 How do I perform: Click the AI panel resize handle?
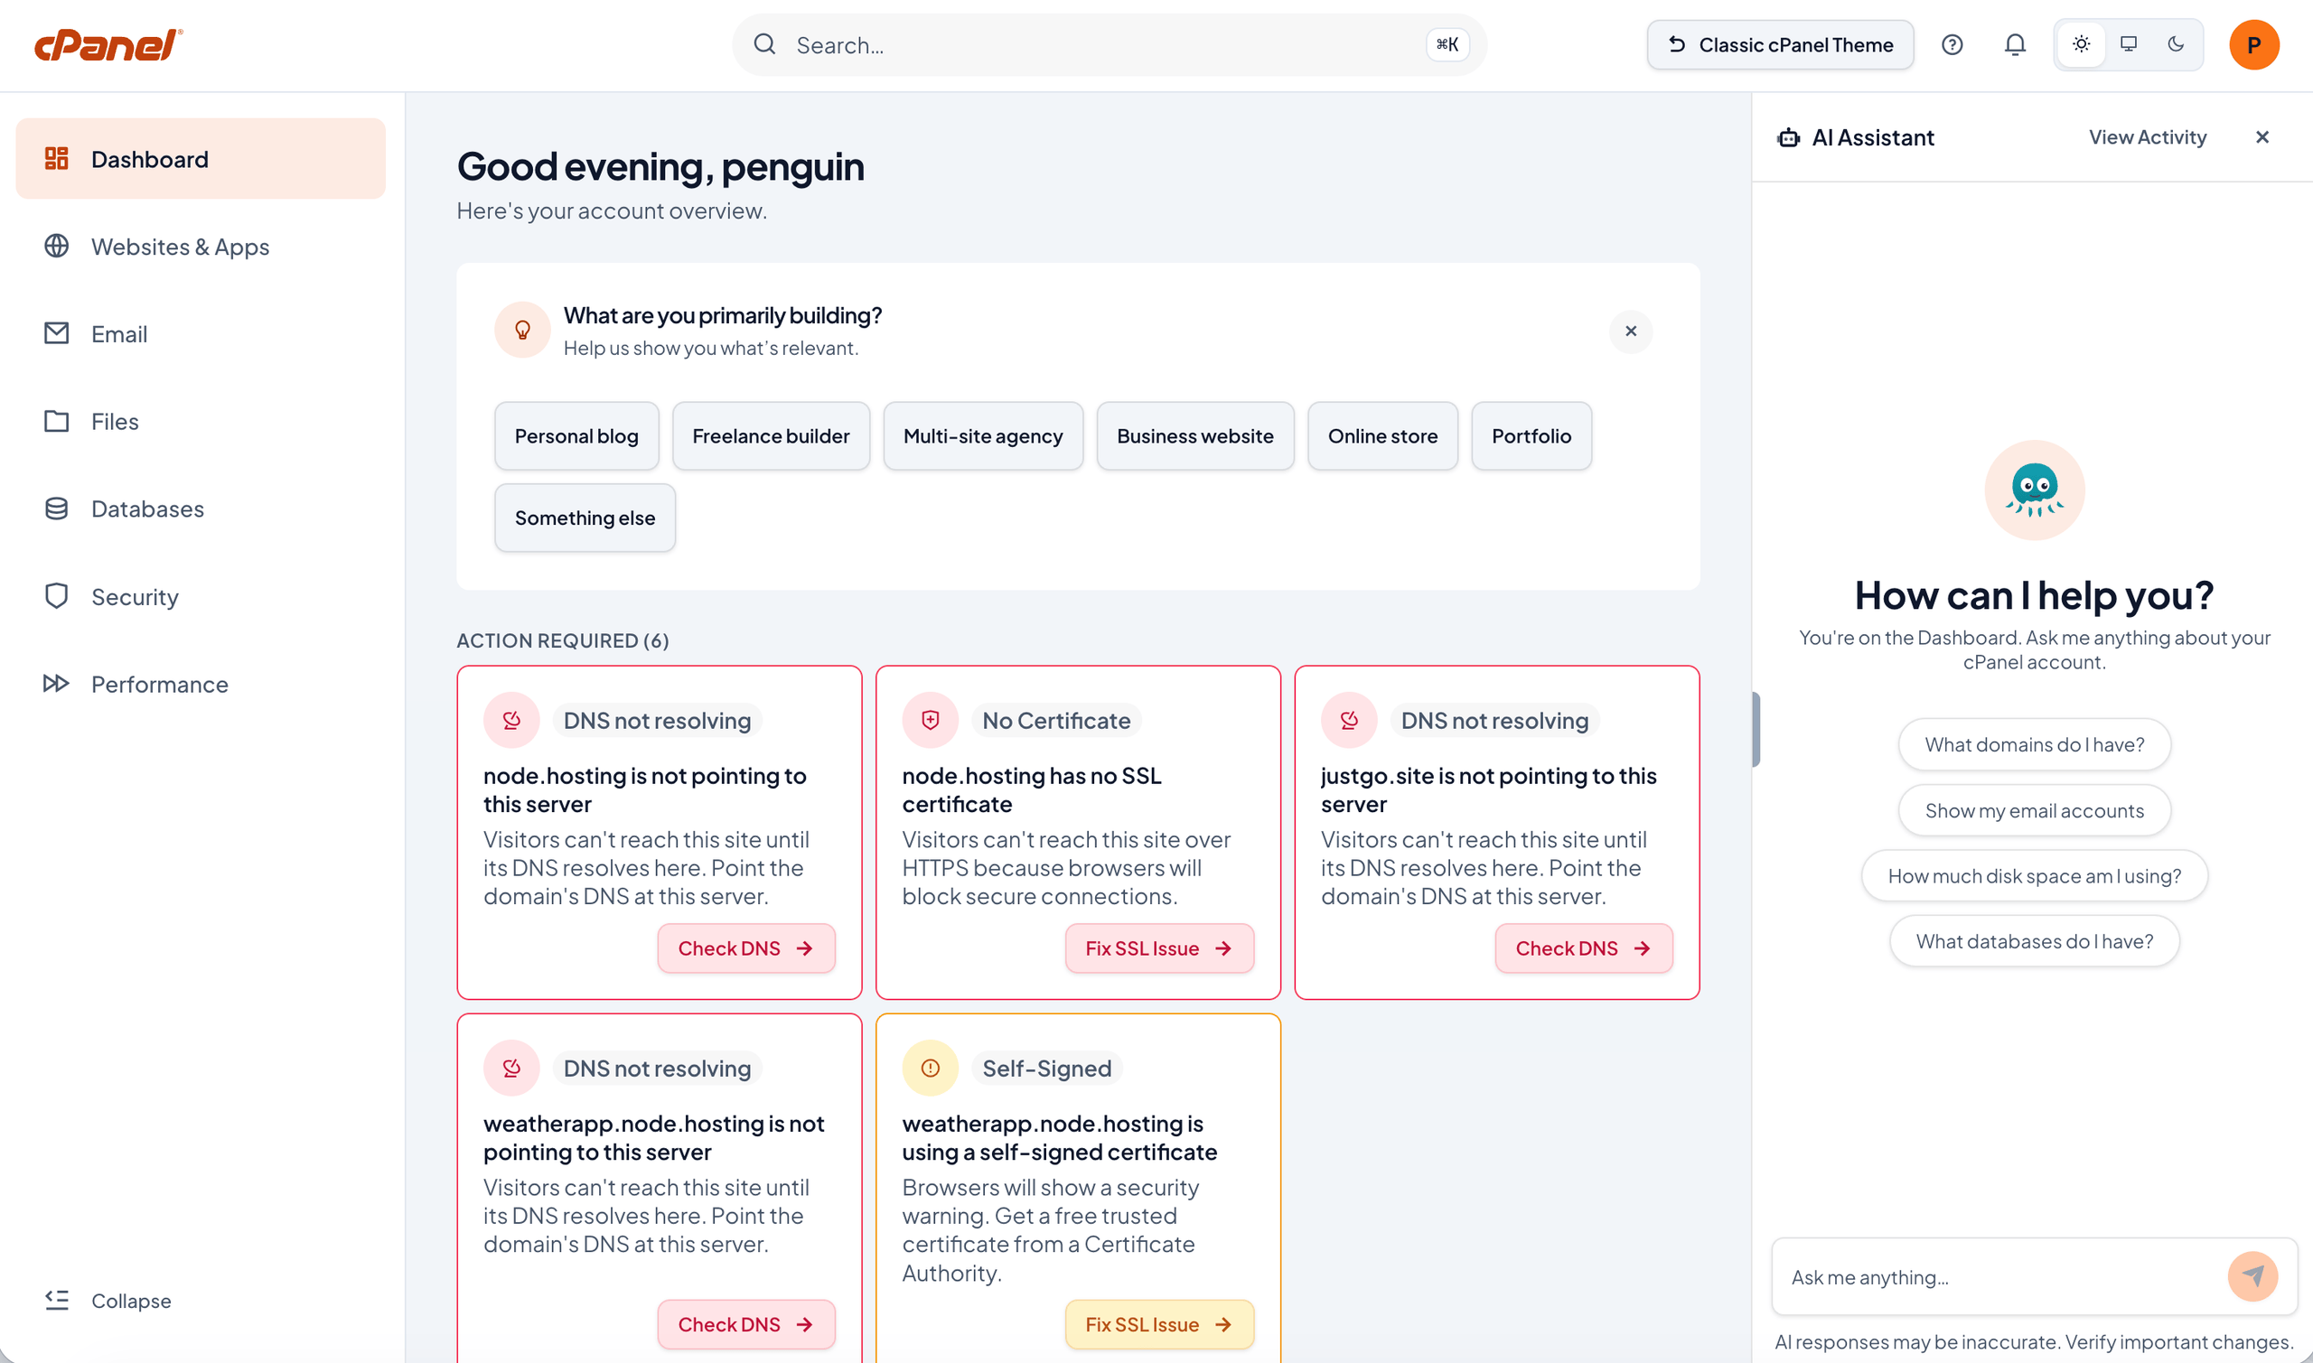point(1756,729)
